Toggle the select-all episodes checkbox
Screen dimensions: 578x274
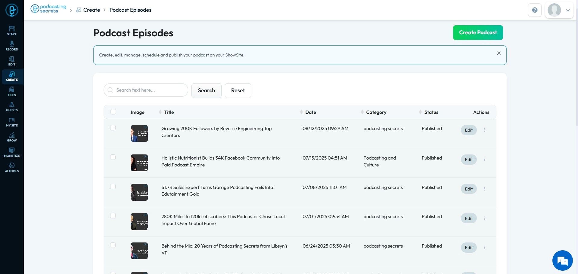[x=113, y=112]
